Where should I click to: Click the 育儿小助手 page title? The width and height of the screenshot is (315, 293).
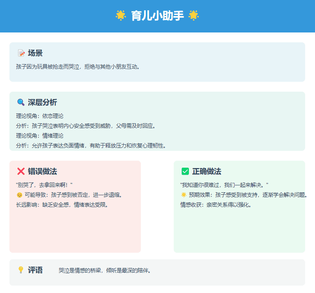[x=158, y=16]
